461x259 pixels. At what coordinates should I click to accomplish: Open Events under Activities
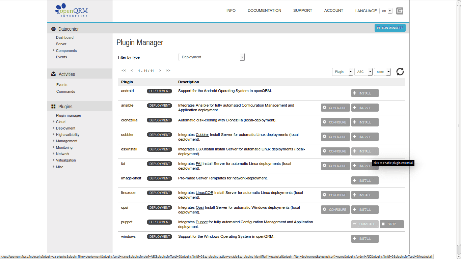coord(62,85)
